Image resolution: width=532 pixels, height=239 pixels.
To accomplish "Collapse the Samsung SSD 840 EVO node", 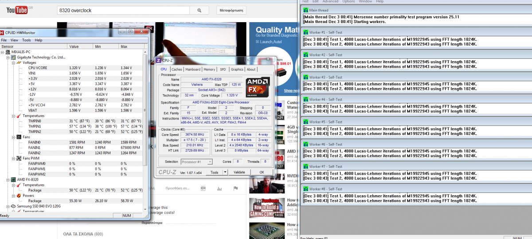I will (x=8, y=206).
